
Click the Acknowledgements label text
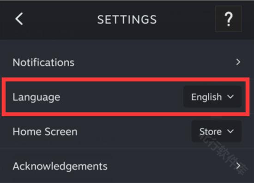tap(60, 166)
